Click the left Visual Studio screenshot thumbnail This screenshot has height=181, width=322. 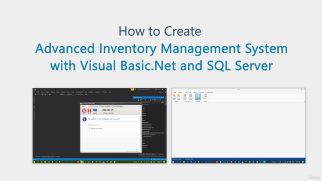[x=100, y=126]
